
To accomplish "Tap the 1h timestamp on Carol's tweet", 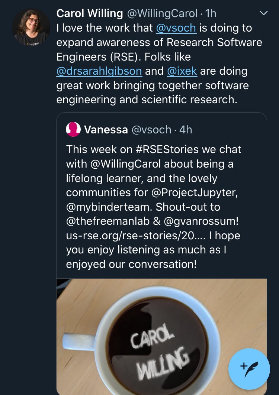I will tap(211, 13).
